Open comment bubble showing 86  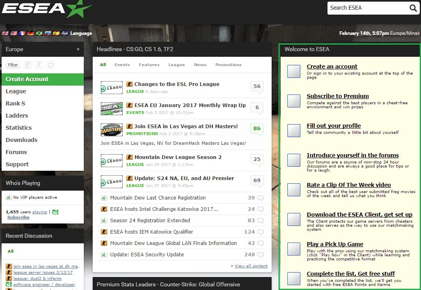click(257, 129)
